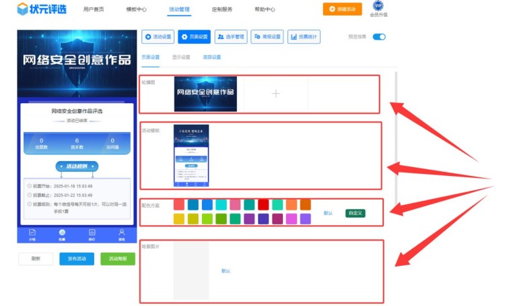The image size is (505, 306).
Task: Open 活动设置 toolbar button
Action: click(x=158, y=36)
